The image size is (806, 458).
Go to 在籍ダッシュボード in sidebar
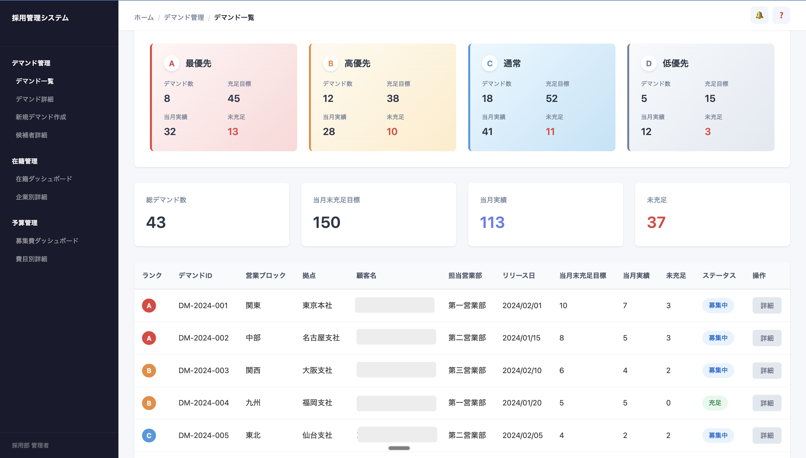(44, 179)
